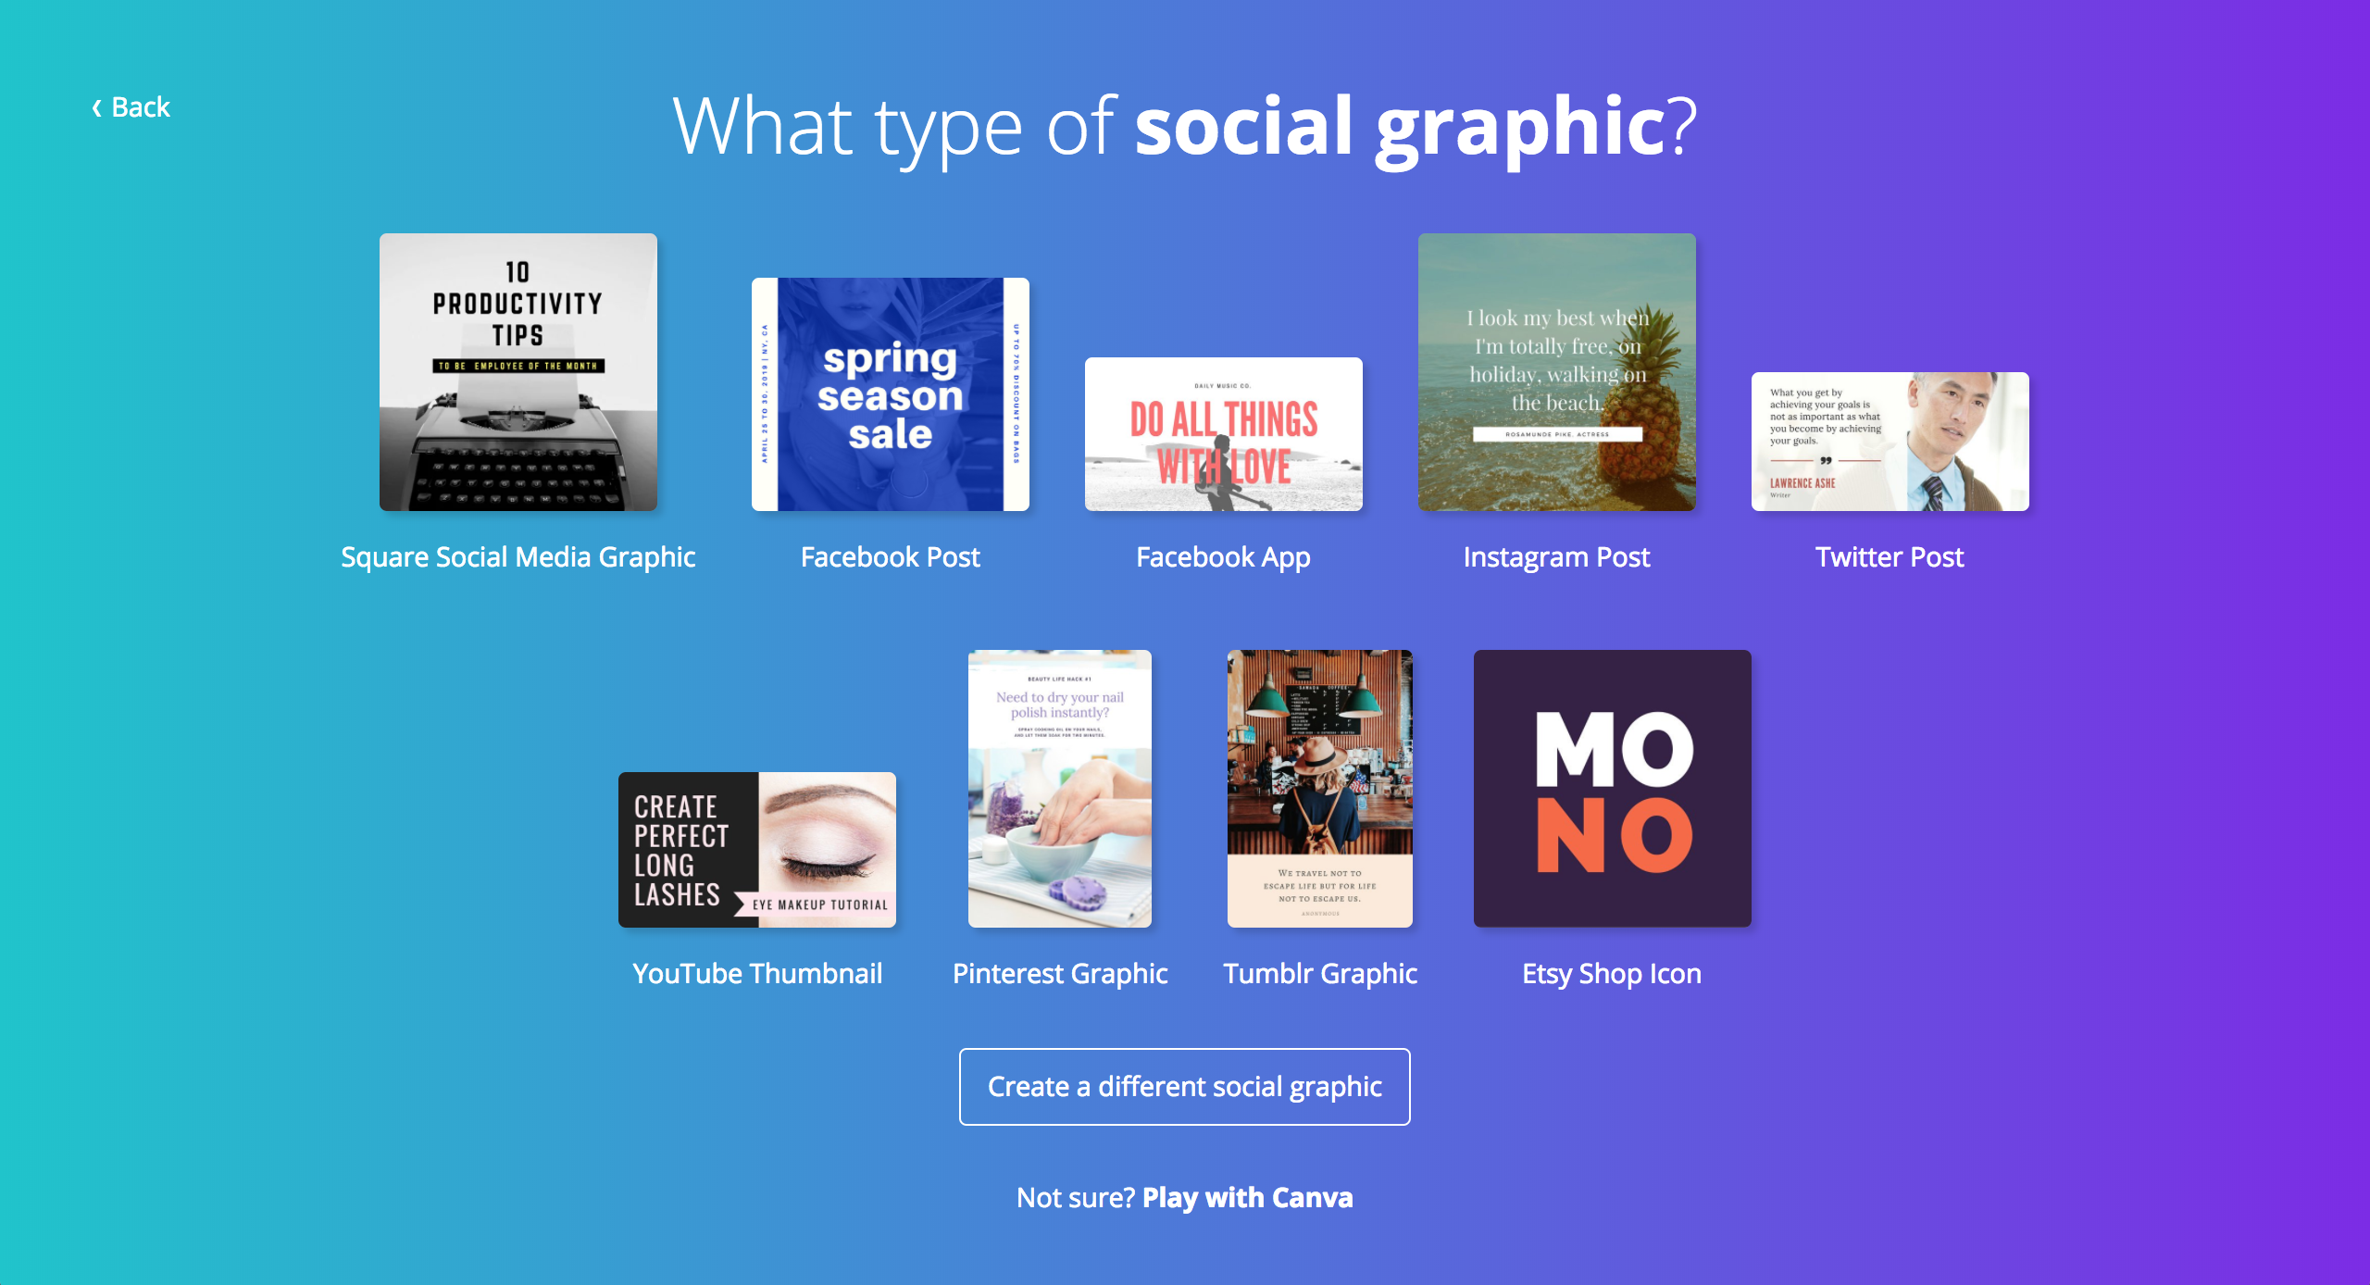This screenshot has width=2370, height=1285.
Task: Pick the Do All Things With Love thumbnail
Action: click(x=1224, y=434)
